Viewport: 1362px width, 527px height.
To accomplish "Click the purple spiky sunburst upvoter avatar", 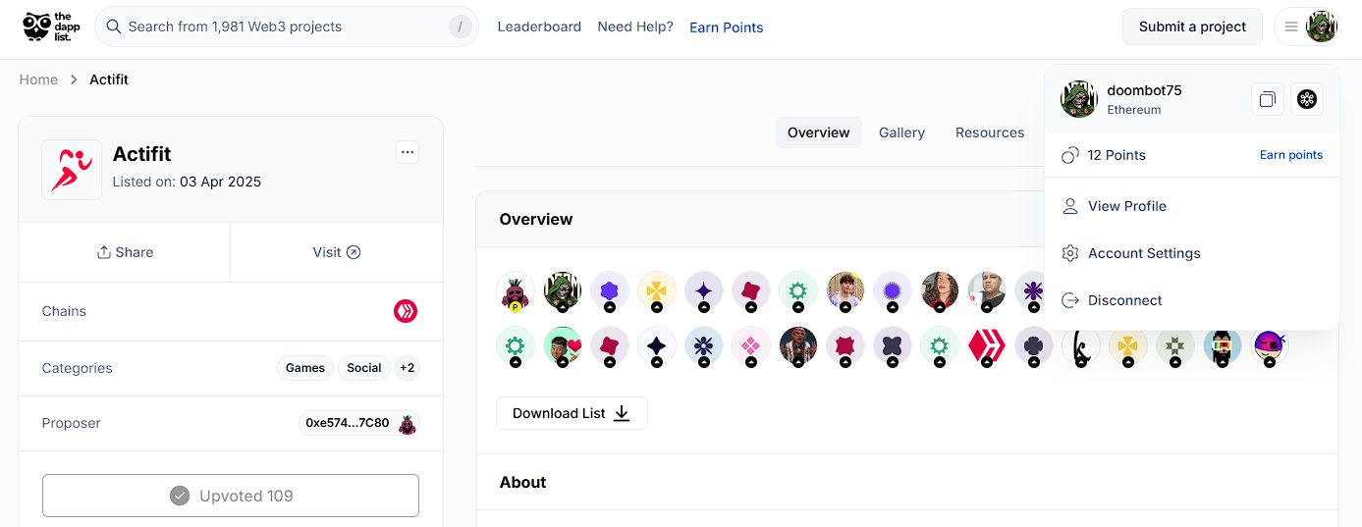I will [892, 291].
